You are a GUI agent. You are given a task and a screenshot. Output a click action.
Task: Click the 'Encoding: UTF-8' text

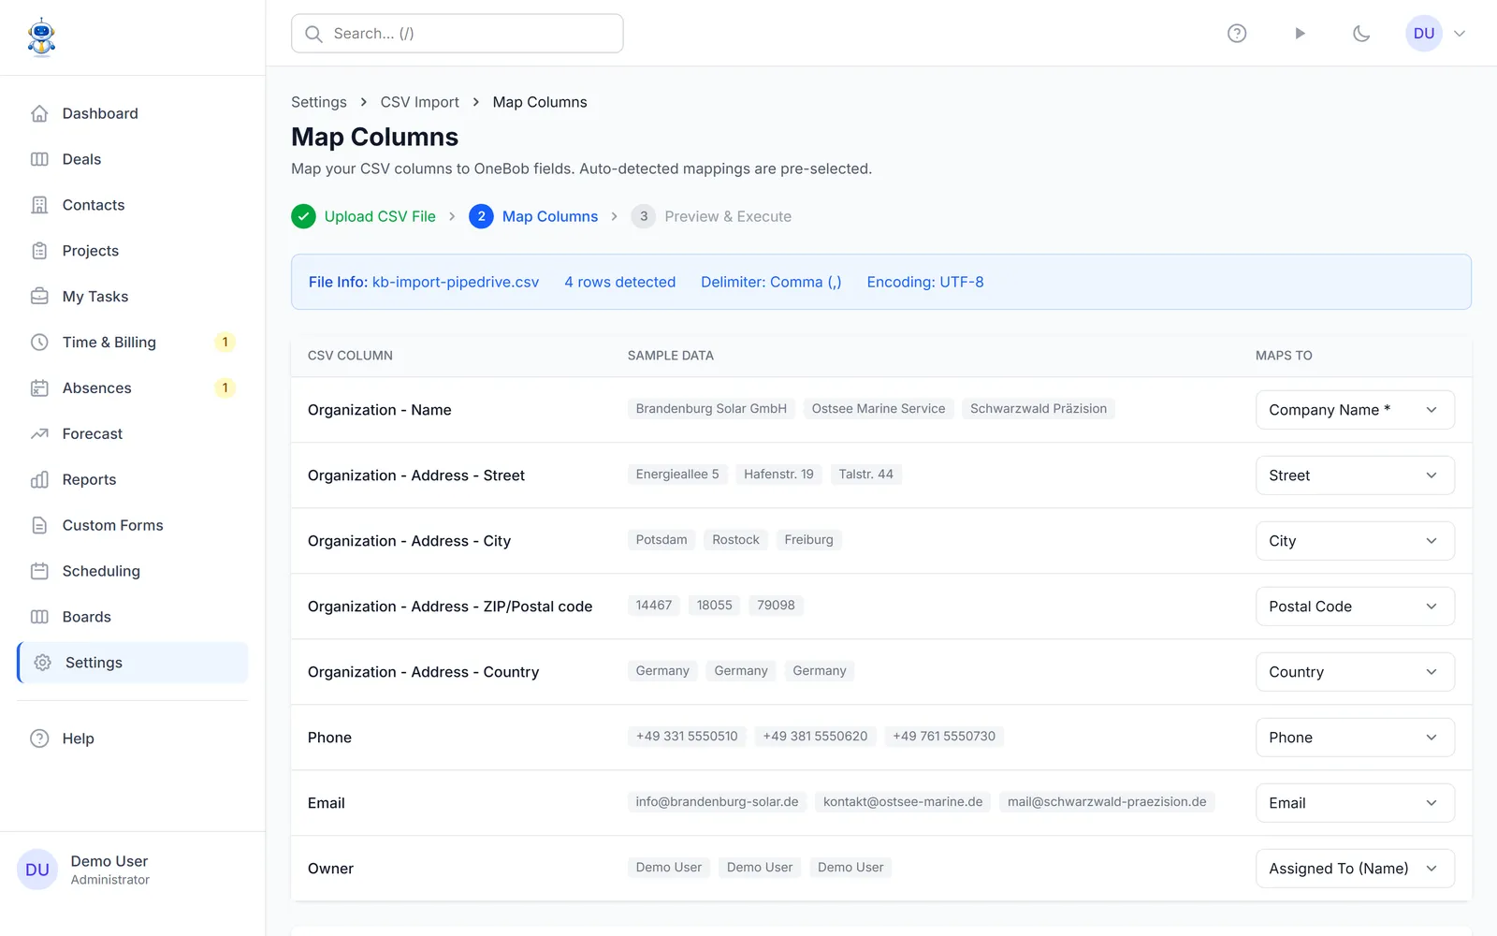coord(925,282)
